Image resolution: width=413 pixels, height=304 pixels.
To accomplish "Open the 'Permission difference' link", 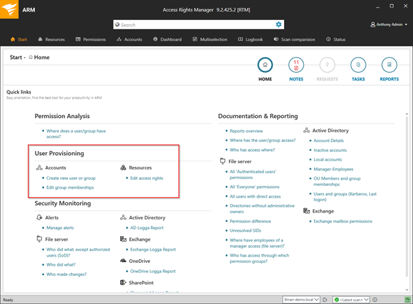I will click(x=250, y=221).
